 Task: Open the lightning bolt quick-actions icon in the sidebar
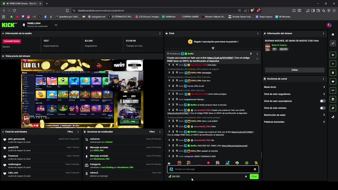coord(333,64)
